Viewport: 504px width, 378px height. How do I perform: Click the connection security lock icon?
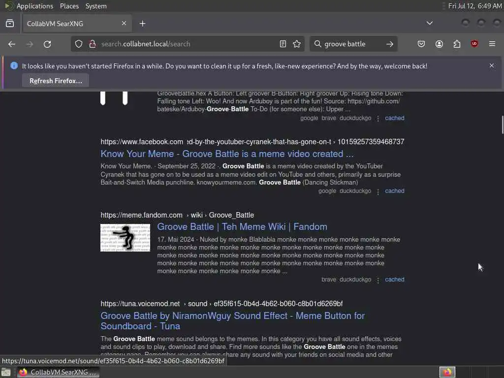[92, 44]
